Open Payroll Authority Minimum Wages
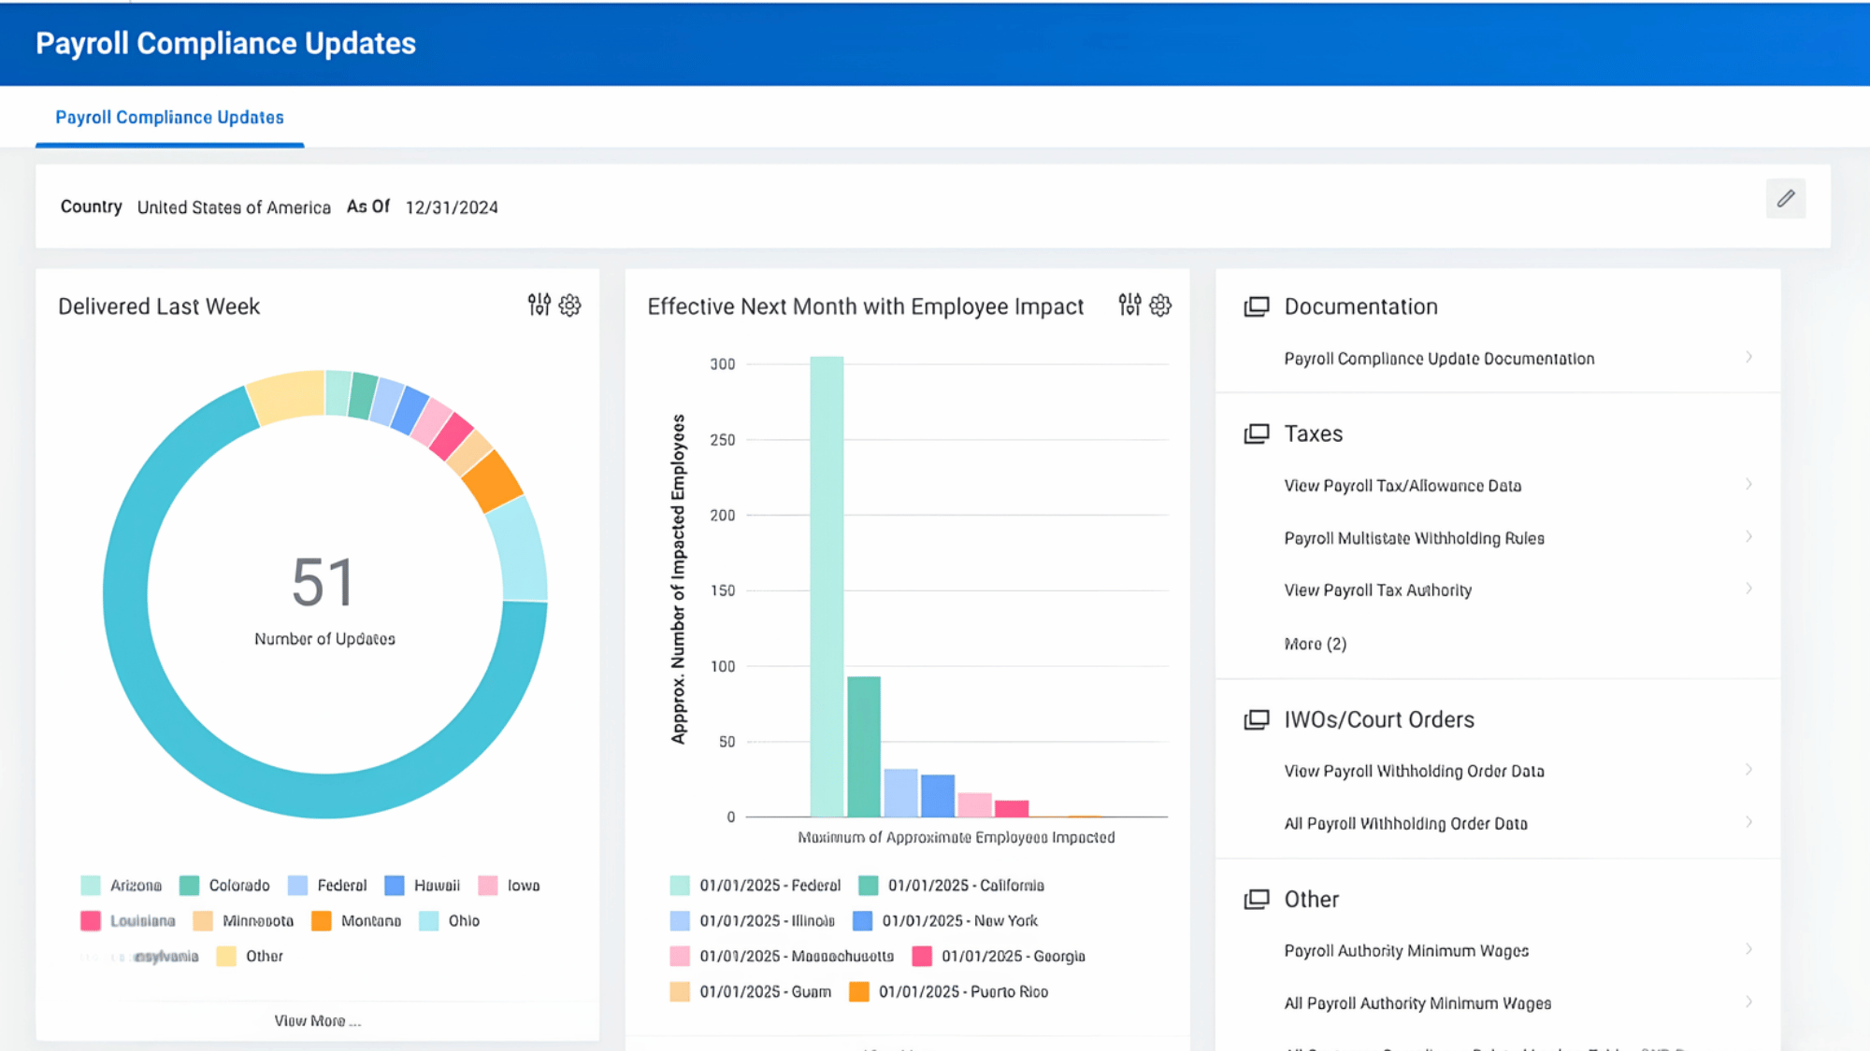1870x1051 pixels. pos(1406,950)
